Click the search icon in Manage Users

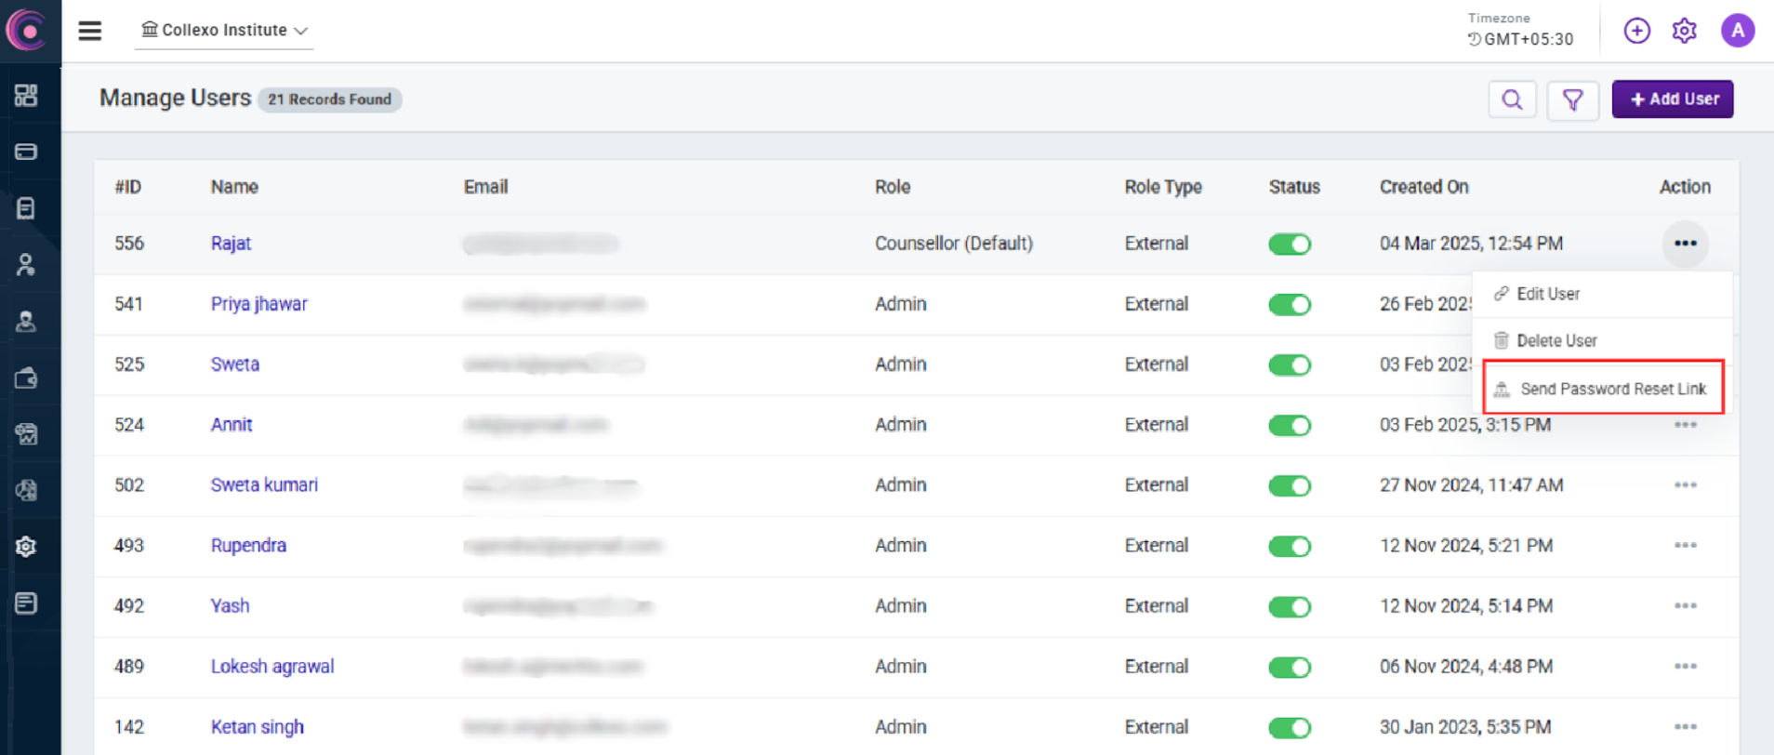point(1512,99)
